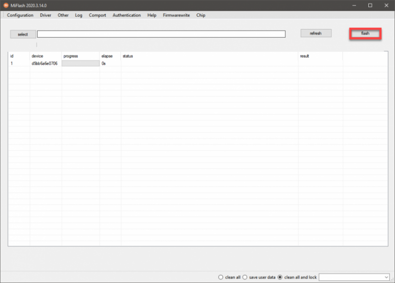Open the Chip menu
395x283 pixels.
(x=201, y=15)
